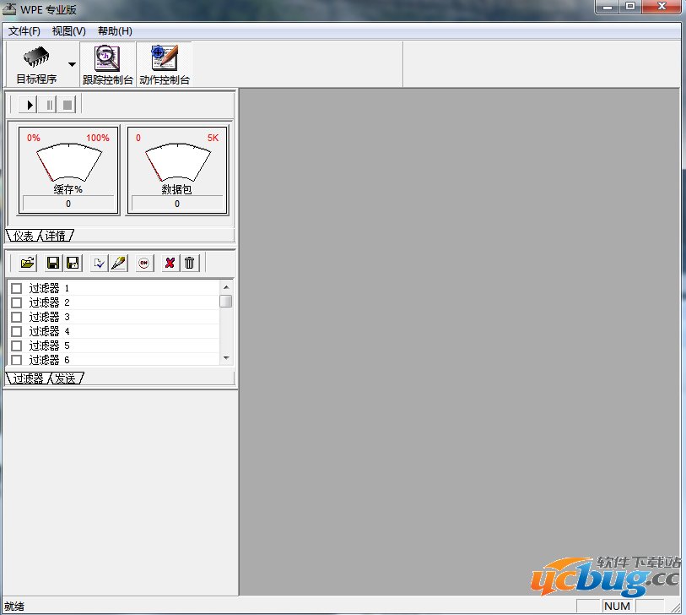Select the 过滤器 4 row text
This screenshot has width=686, height=615.
click(49, 332)
